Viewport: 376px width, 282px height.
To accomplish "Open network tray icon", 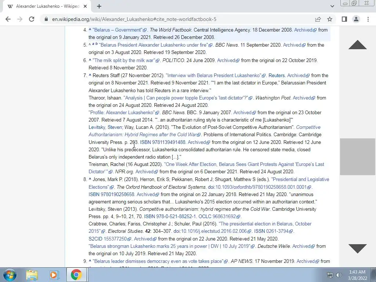I will click(330, 275).
